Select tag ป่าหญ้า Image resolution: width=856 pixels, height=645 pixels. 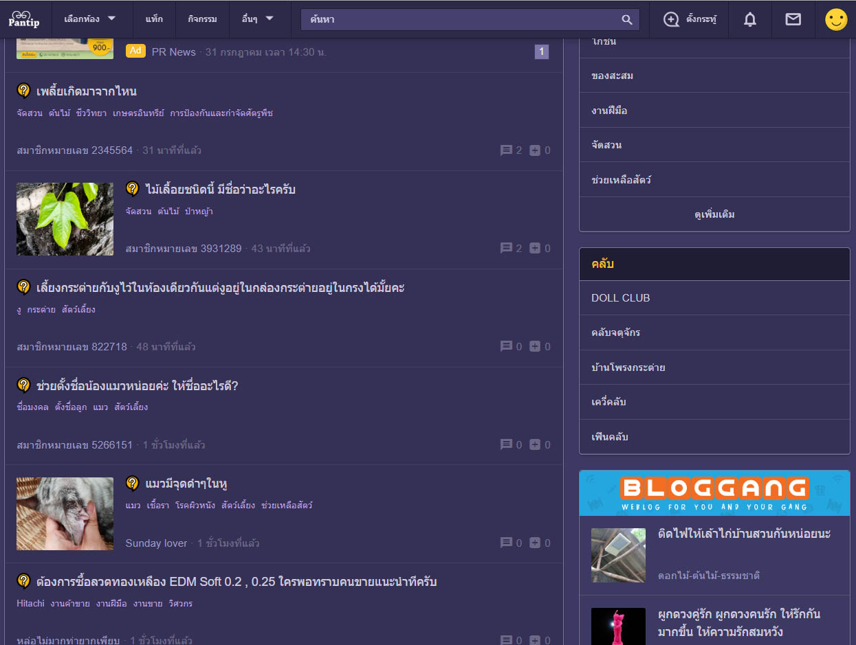click(199, 212)
